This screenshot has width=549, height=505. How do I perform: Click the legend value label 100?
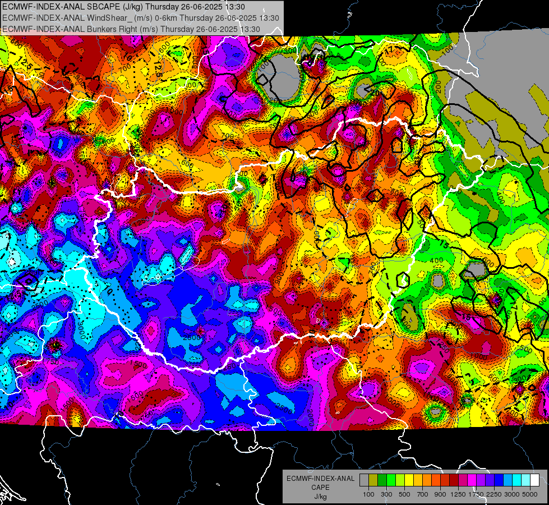(368, 494)
